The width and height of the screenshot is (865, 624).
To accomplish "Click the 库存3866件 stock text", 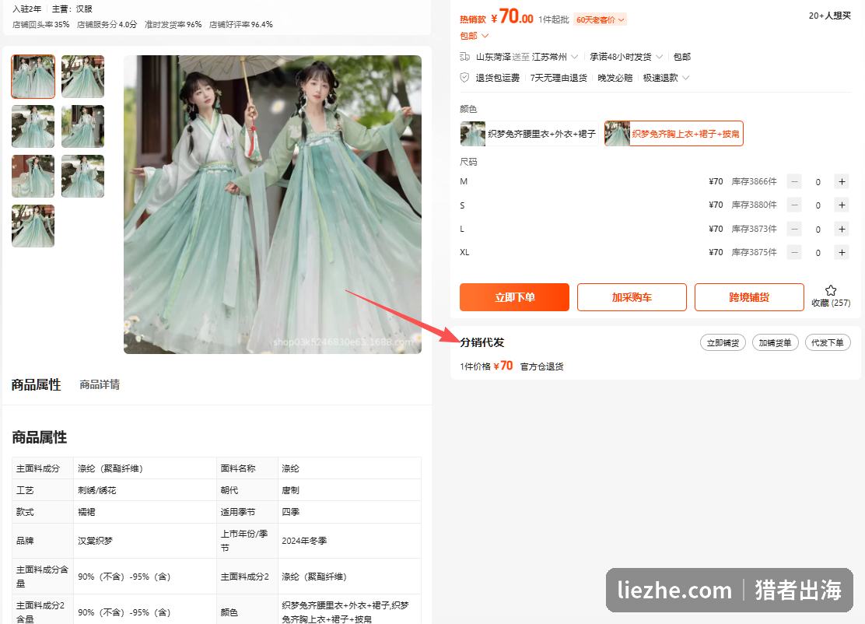I will point(754,181).
